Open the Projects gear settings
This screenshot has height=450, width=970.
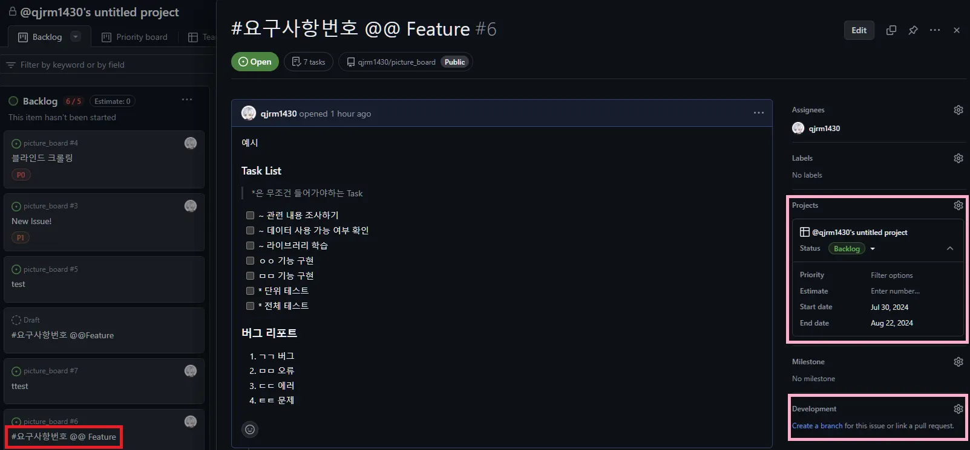(x=958, y=205)
